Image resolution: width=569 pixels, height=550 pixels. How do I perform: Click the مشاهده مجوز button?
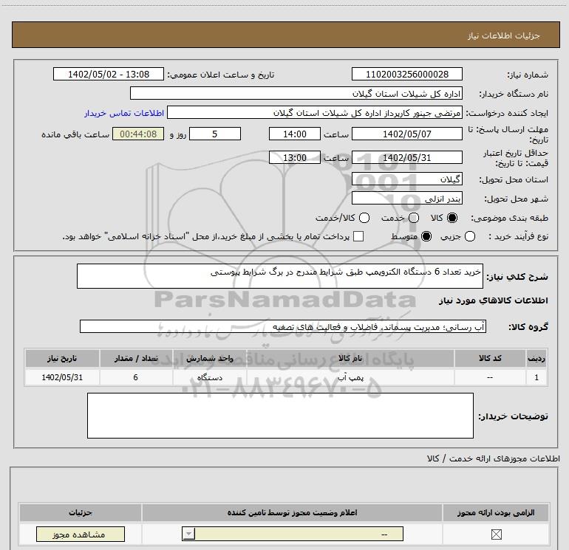coord(81,534)
